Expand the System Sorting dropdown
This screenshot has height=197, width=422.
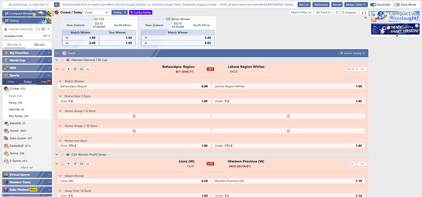(352, 53)
